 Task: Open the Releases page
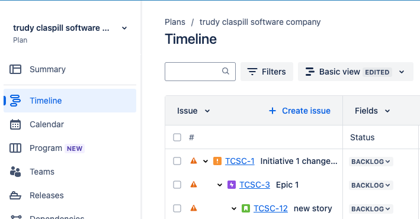(70, 195)
